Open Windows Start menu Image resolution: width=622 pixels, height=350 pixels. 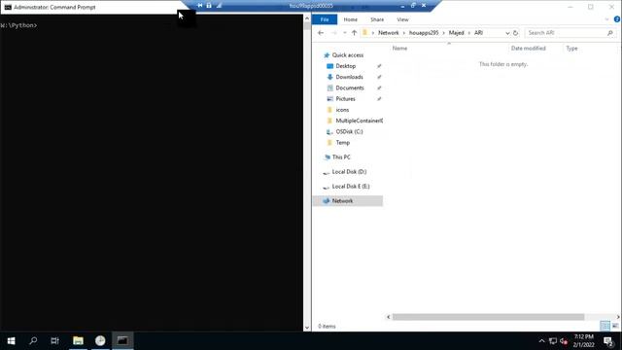pos(11,340)
